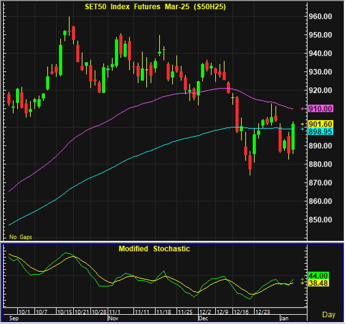Click the cyan arrow beside 898.95
Viewport: 345px width, 324px height.
pos(303,129)
